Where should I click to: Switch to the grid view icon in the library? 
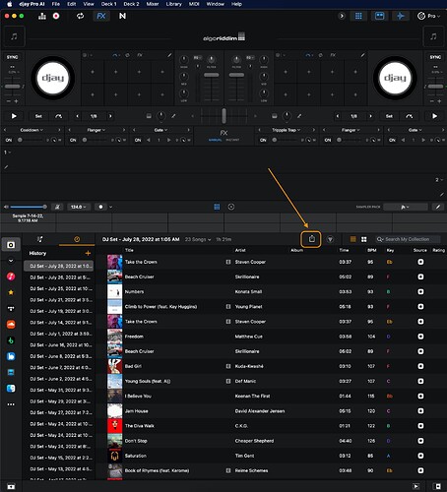[364, 239]
